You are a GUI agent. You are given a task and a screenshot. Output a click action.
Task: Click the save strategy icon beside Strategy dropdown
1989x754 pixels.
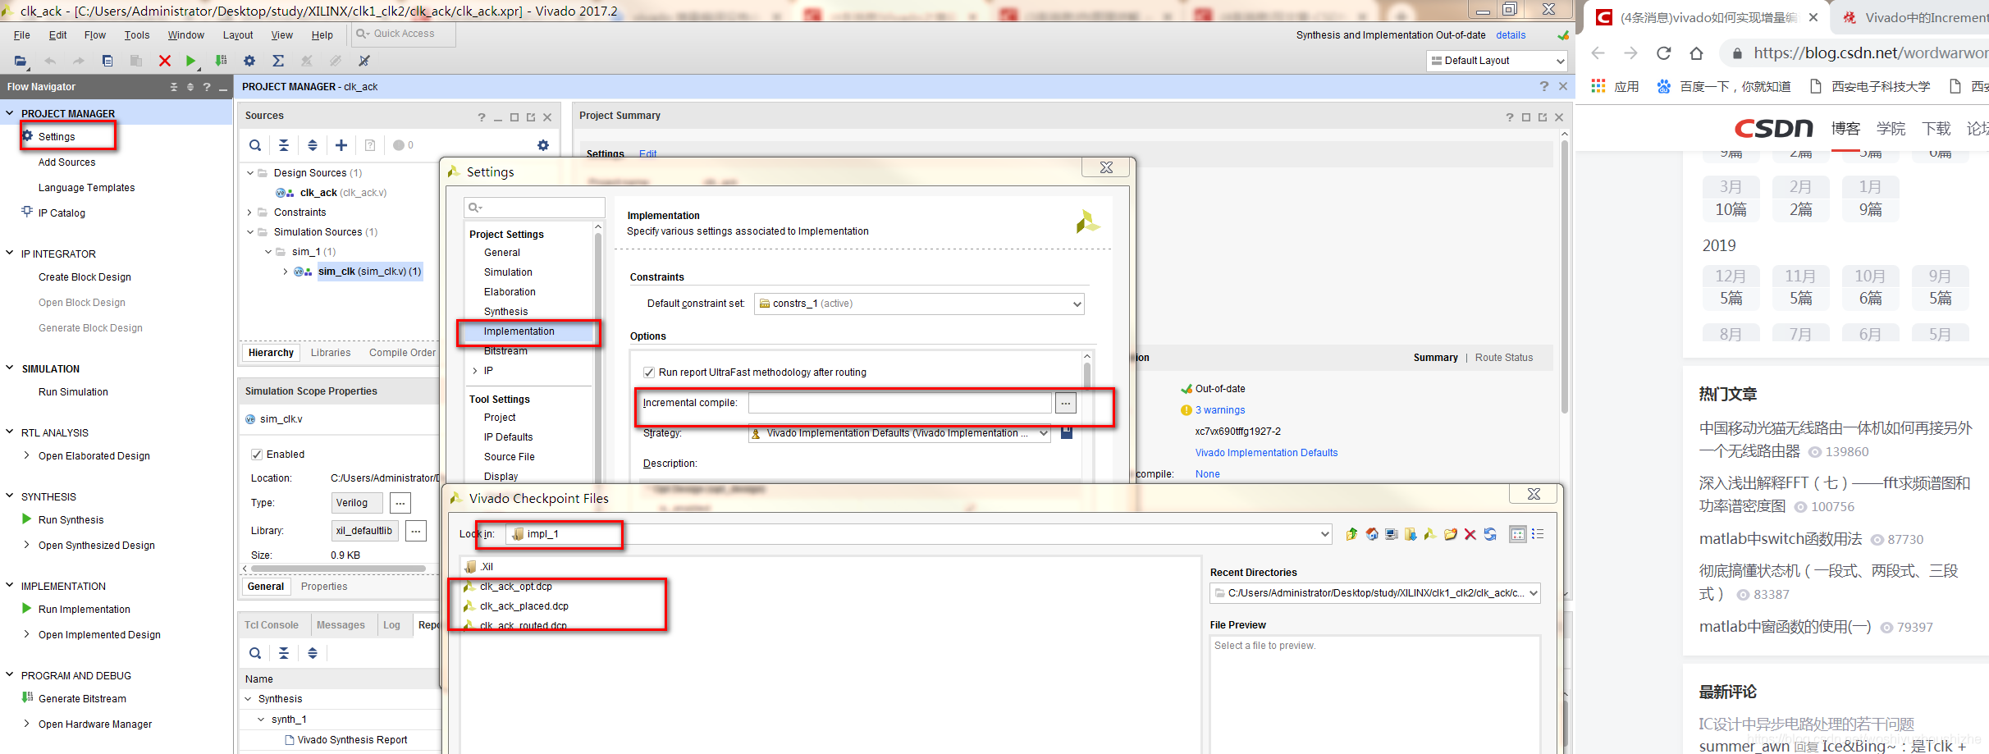1067,432
